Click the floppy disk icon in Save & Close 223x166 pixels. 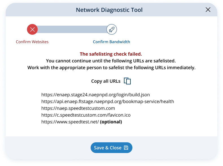coord(126,148)
